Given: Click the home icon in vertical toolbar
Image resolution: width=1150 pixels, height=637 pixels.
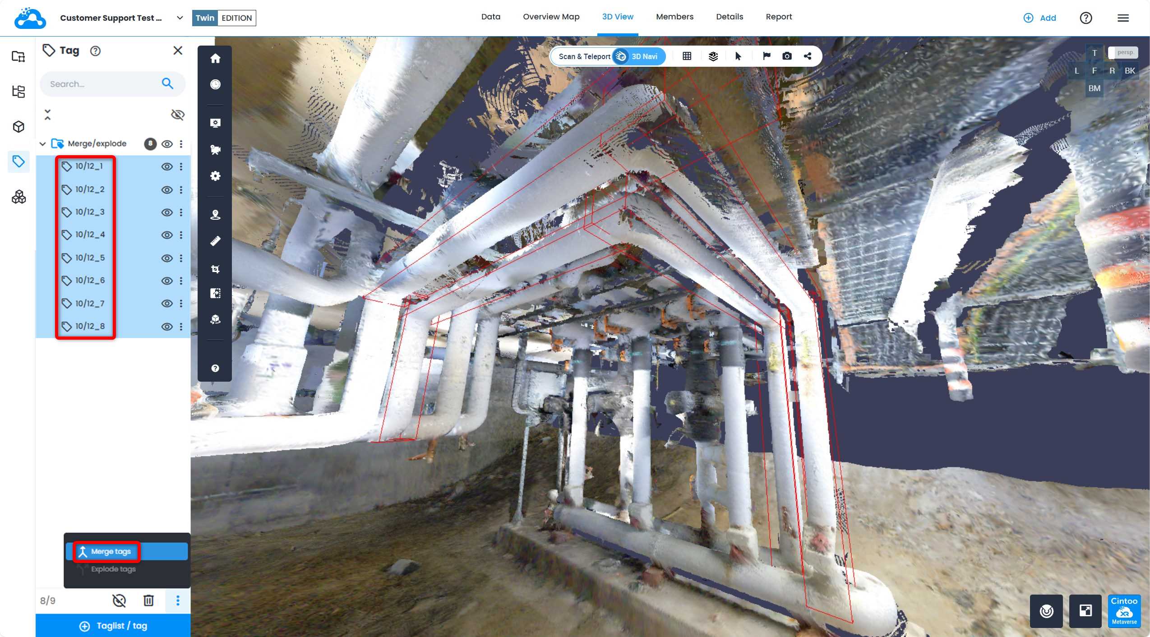Looking at the screenshot, I should pos(215,59).
